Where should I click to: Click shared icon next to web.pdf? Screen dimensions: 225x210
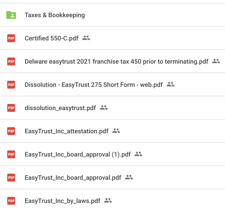click(170, 84)
